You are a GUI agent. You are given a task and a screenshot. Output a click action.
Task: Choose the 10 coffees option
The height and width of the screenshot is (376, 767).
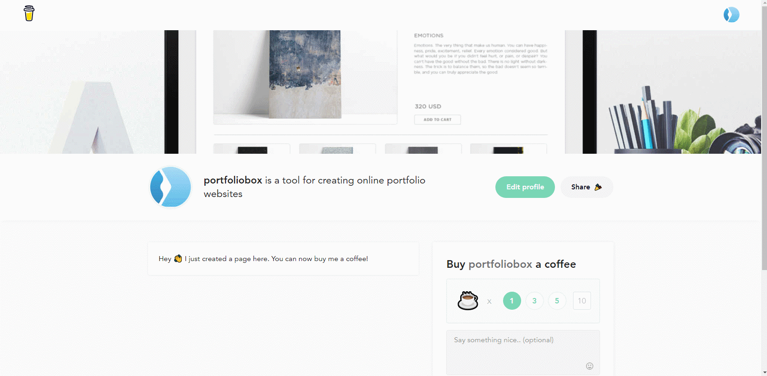(x=582, y=301)
